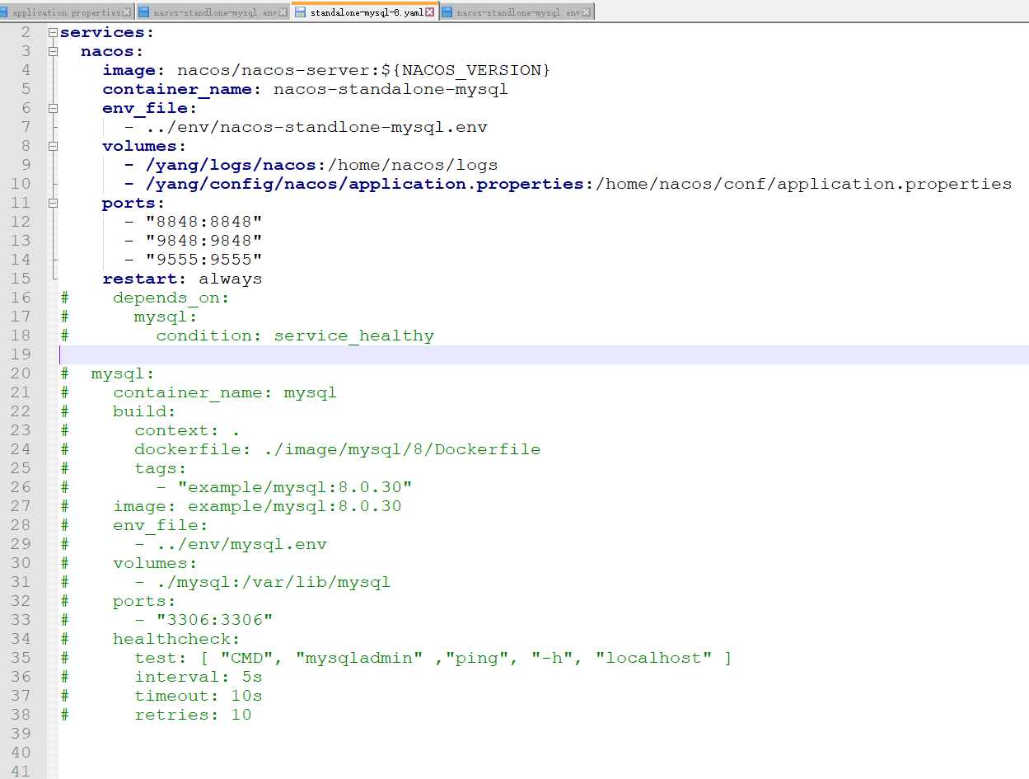Collapse the env_file section fold marker
The image size is (1029, 779).
(52, 107)
